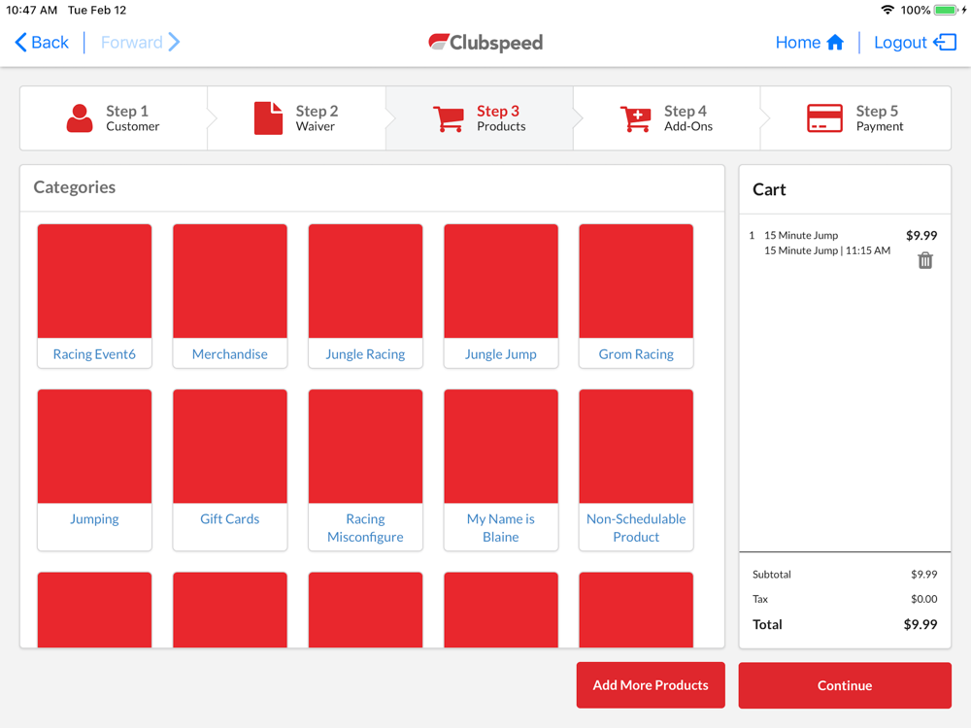Delete the 15 Minute Jump cart item
The image size is (971, 728).
pyautogui.click(x=925, y=260)
